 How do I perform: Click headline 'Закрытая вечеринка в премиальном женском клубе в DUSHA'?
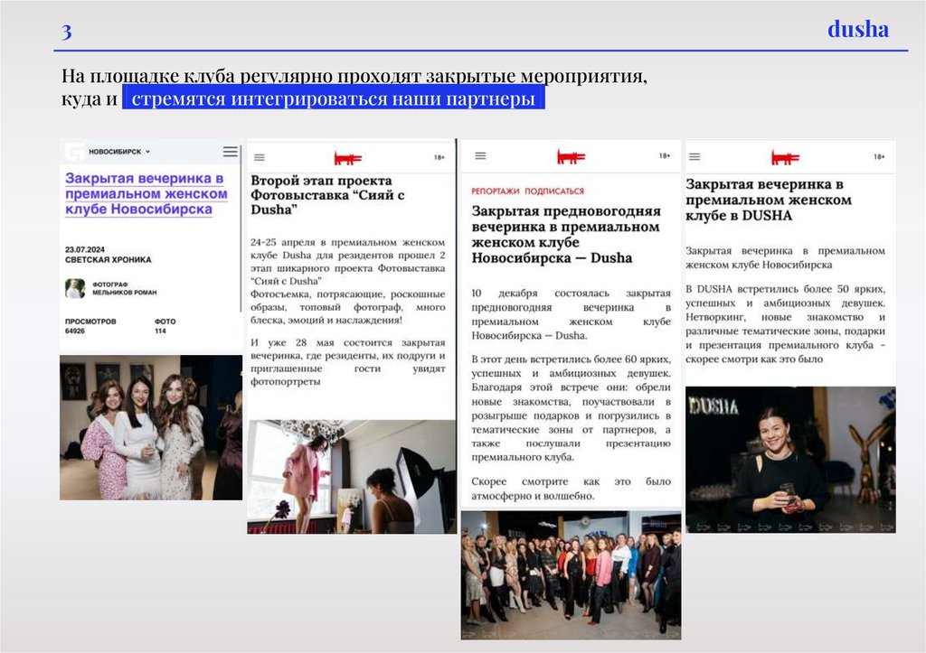click(x=769, y=200)
